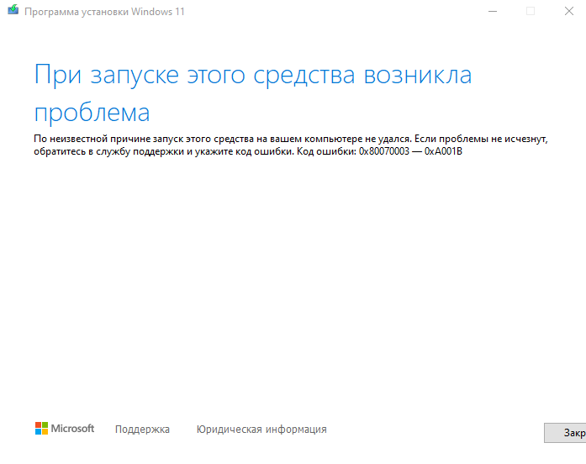This screenshot has height=464, width=586.
Task: Open the Юридическая информация legal link
Action: point(261,430)
